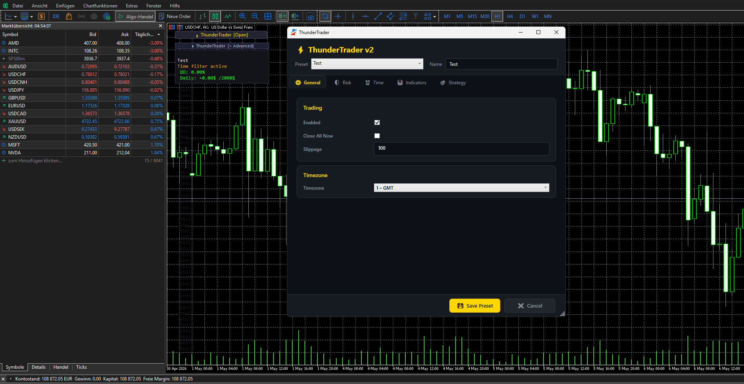Switch timeframe to W1

click(535, 16)
